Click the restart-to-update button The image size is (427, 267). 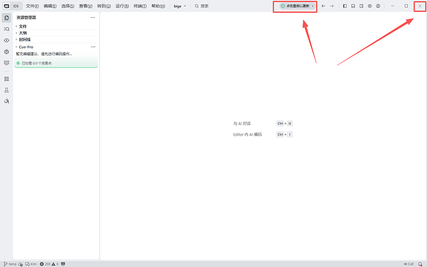[x=298, y=6]
